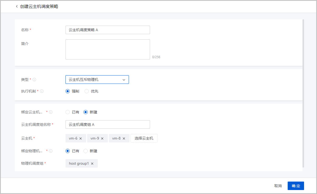This screenshot has height=194, width=317.
Task: Click the info icon beside 绑定云主机 label
Action: tap(51, 112)
